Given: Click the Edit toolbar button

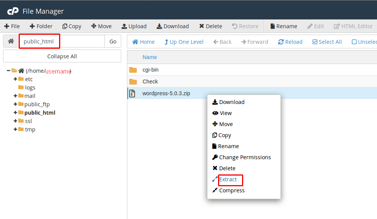Looking at the screenshot, I should tap(316, 26).
